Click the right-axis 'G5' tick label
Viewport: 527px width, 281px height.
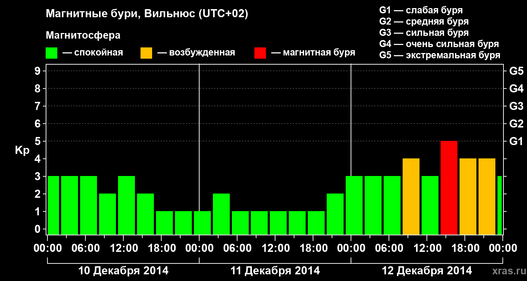pyautogui.click(x=516, y=71)
